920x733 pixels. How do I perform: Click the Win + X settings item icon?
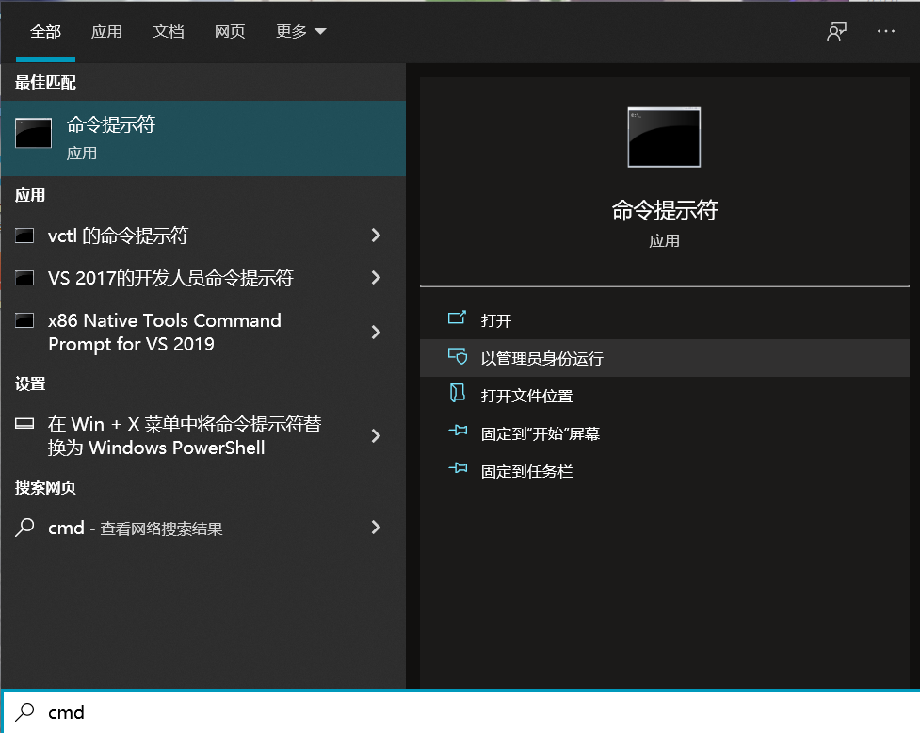[x=24, y=424]
